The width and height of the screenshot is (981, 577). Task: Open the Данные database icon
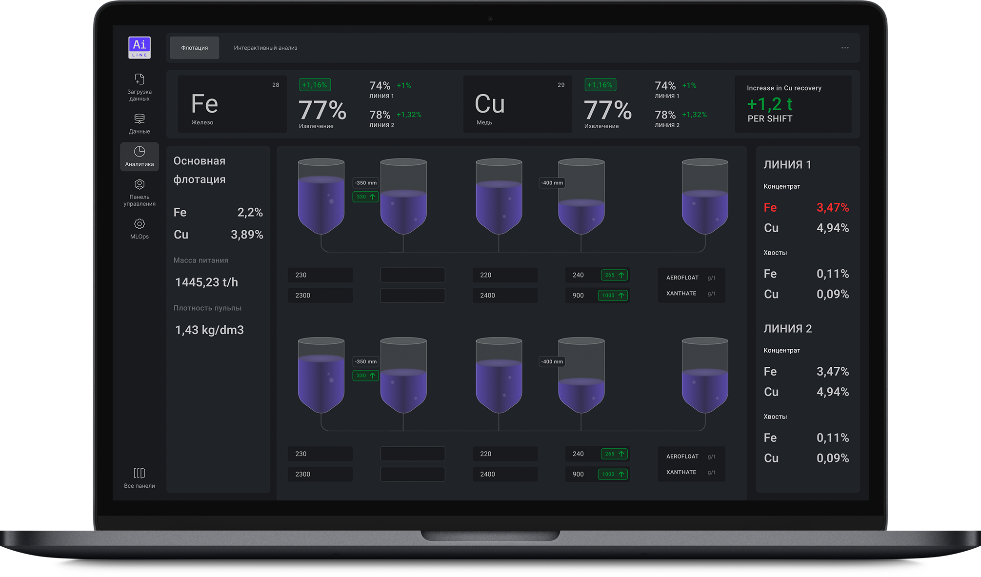[140, 119]
